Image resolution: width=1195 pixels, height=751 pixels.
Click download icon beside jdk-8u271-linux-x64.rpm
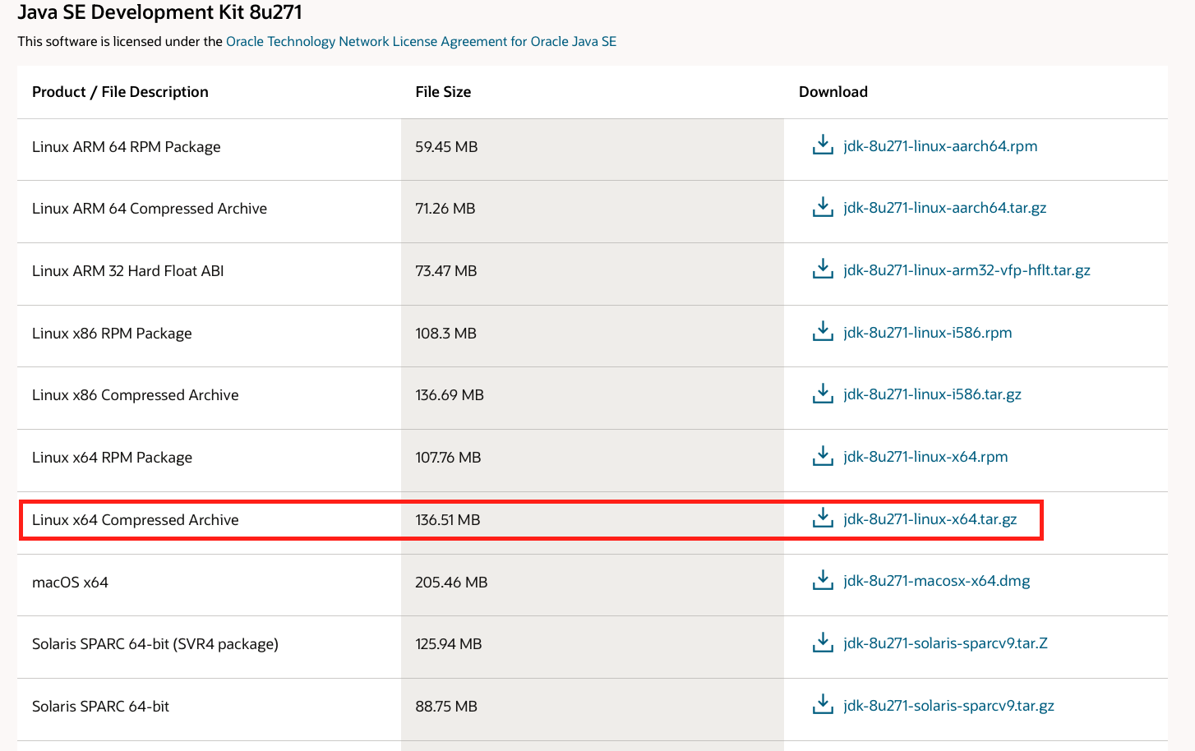pyautogui.click(x=823, y=456)
